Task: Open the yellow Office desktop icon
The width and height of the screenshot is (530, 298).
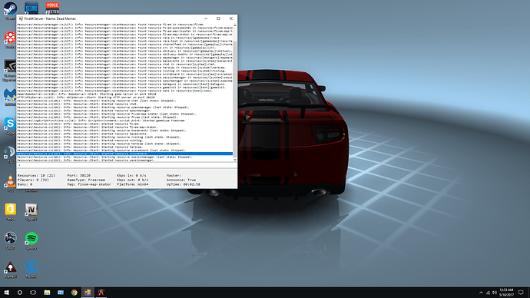Action: (x=10, y=210)
